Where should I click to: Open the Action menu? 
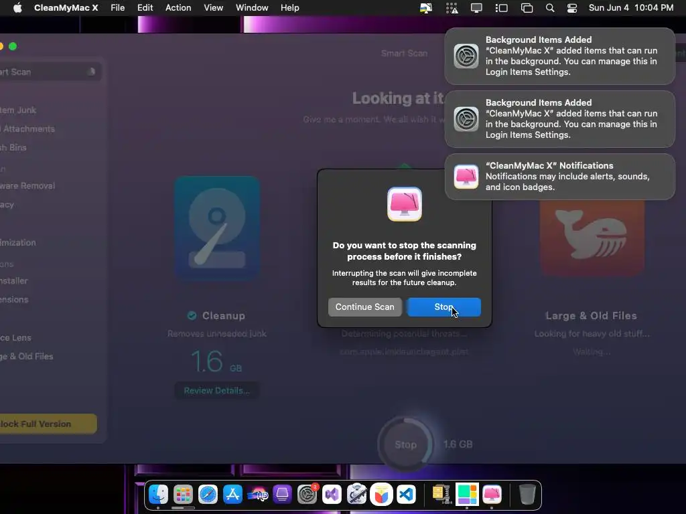(178, 8)
